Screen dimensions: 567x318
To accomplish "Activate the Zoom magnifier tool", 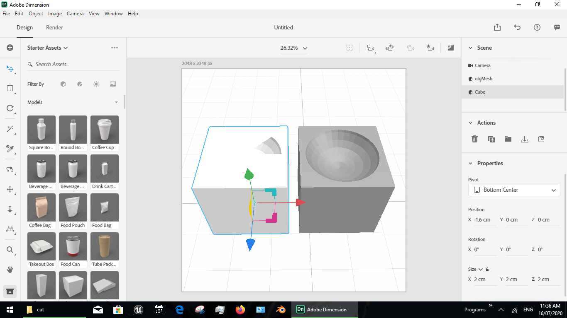I will [10, 250].
